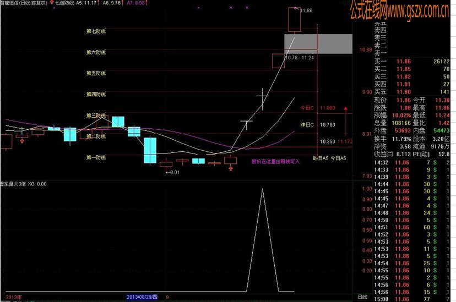
Task: Click the 第四防线 line label
Action: pyautogui.click(x=96, y=95)
